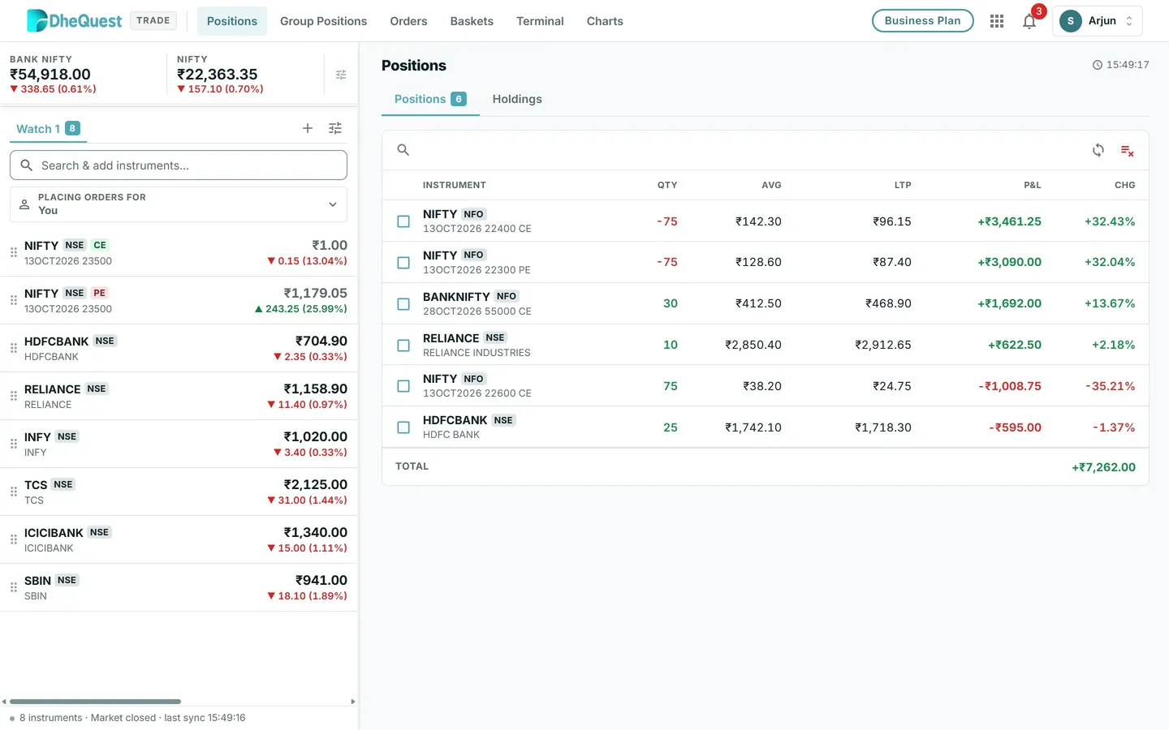Open the Arjun account switcher
Viewport: 1169px width, 730px height.
[1098, 21]
